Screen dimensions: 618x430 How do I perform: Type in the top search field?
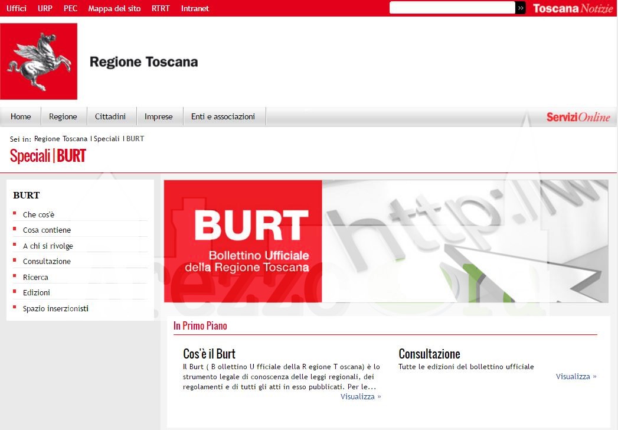coord(452,8)
